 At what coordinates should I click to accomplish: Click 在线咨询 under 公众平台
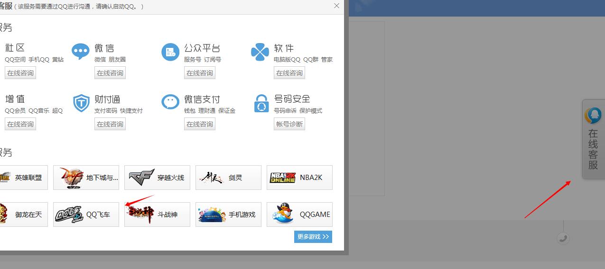[x=200, y=73]
